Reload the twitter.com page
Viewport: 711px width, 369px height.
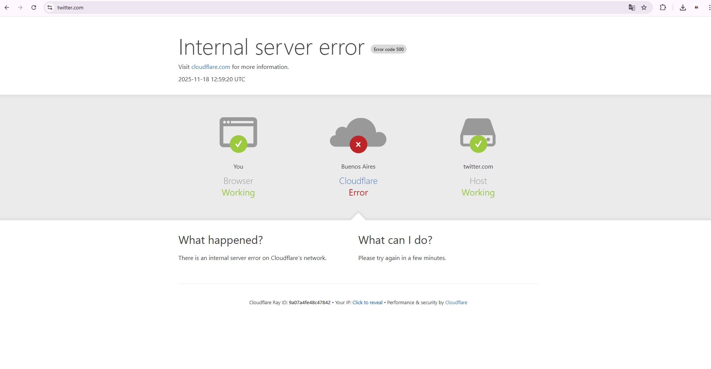tap(34, 7)
